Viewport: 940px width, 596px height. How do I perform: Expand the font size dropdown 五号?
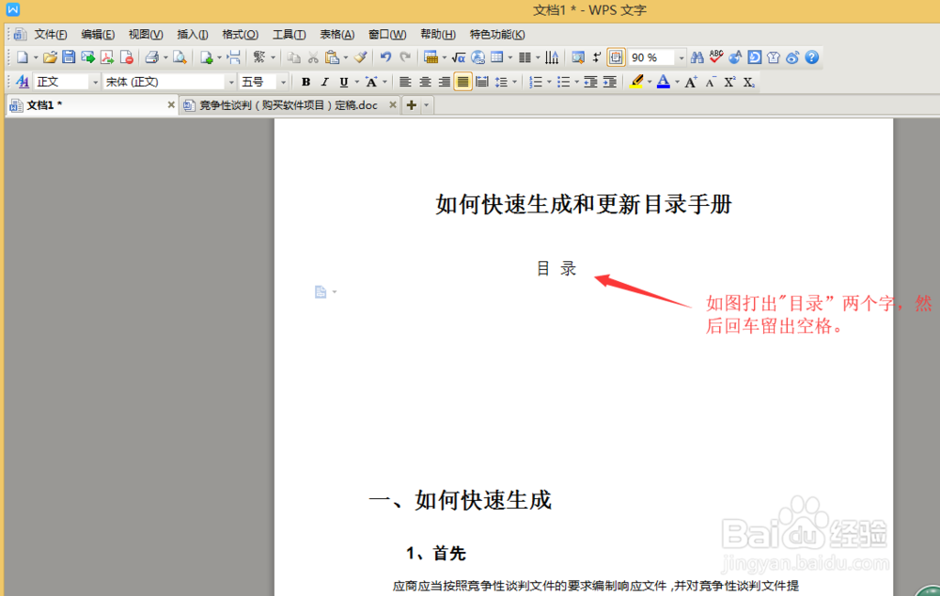[283, 82]
